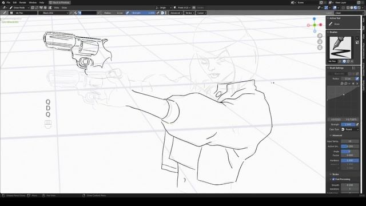Screen dimensions: 366x206
Task: Click the pressure curve control point
Action: click(x=344, y=94)
